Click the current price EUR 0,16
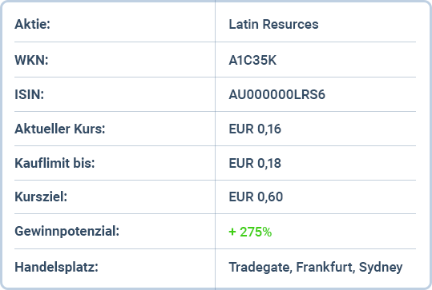432x290 pixels. (x=255, y=129)
